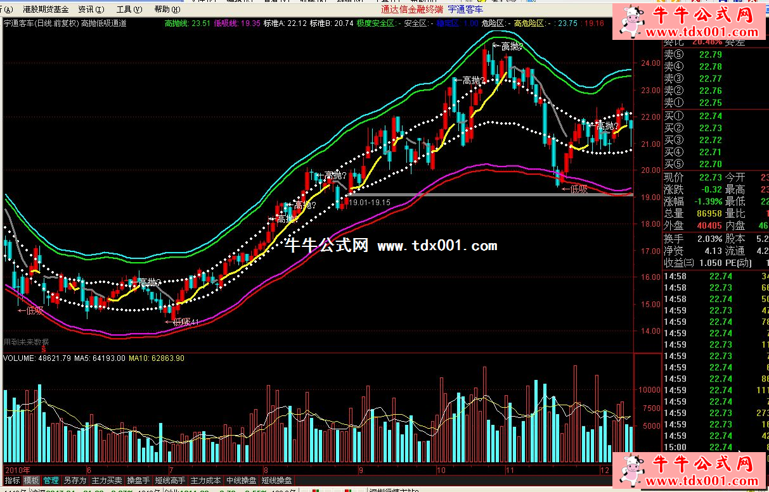Open the 工具(V) menu

(x=129, y=9)
